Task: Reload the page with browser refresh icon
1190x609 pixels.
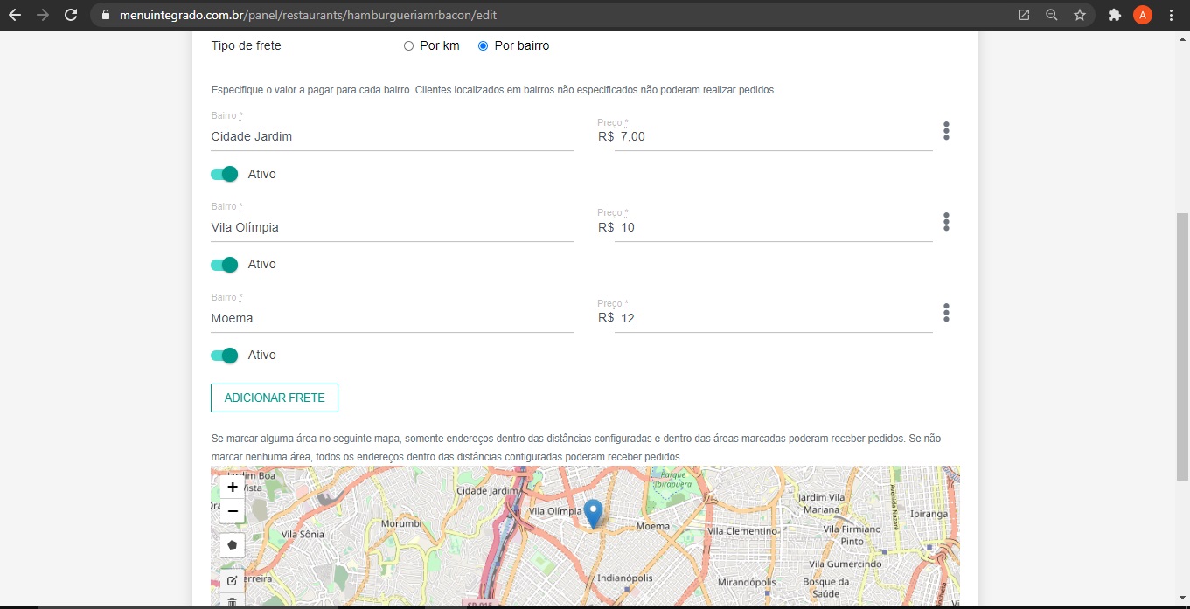Action: click(71, 15)
